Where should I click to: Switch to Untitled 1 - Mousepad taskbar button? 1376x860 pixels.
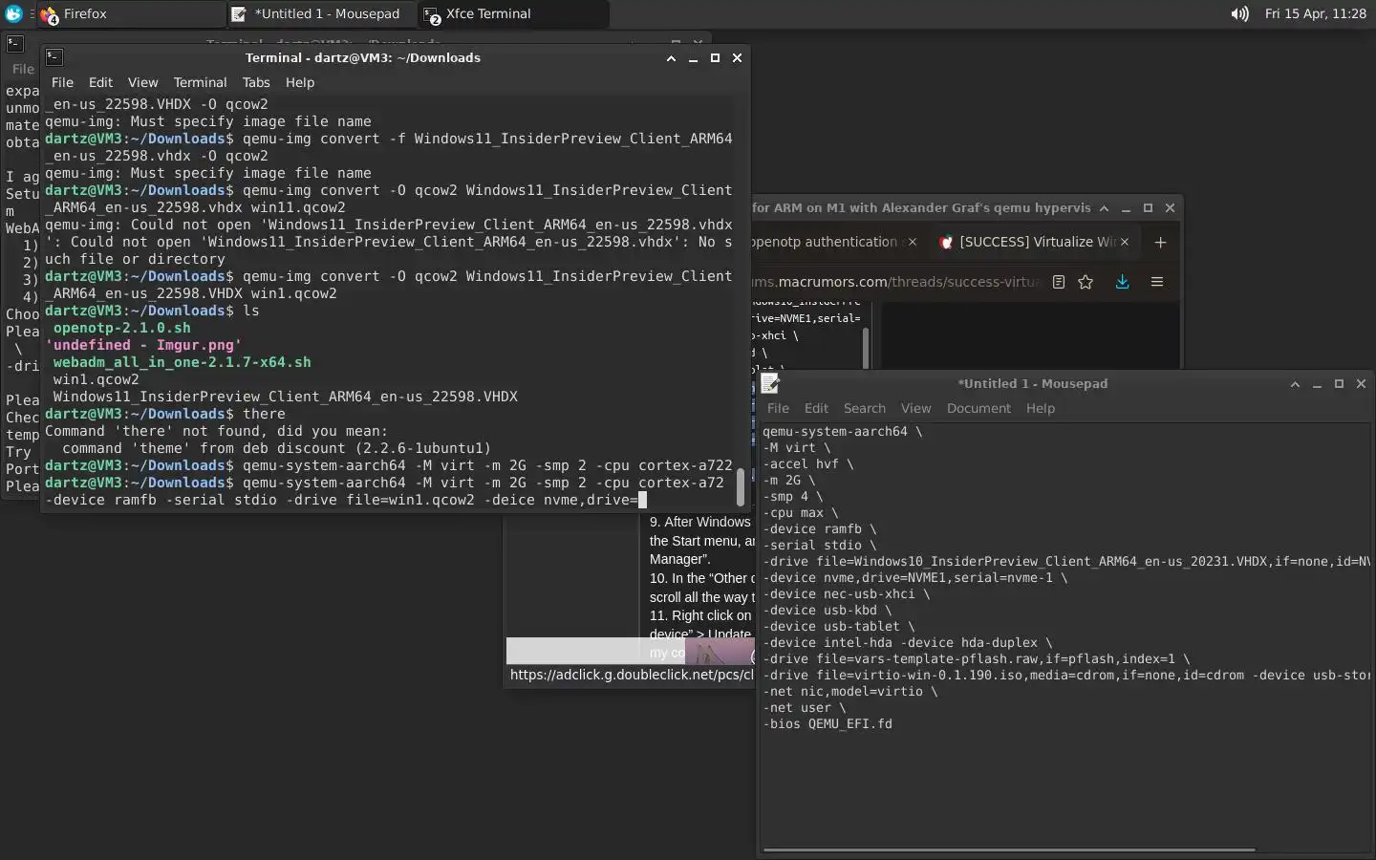322,13
